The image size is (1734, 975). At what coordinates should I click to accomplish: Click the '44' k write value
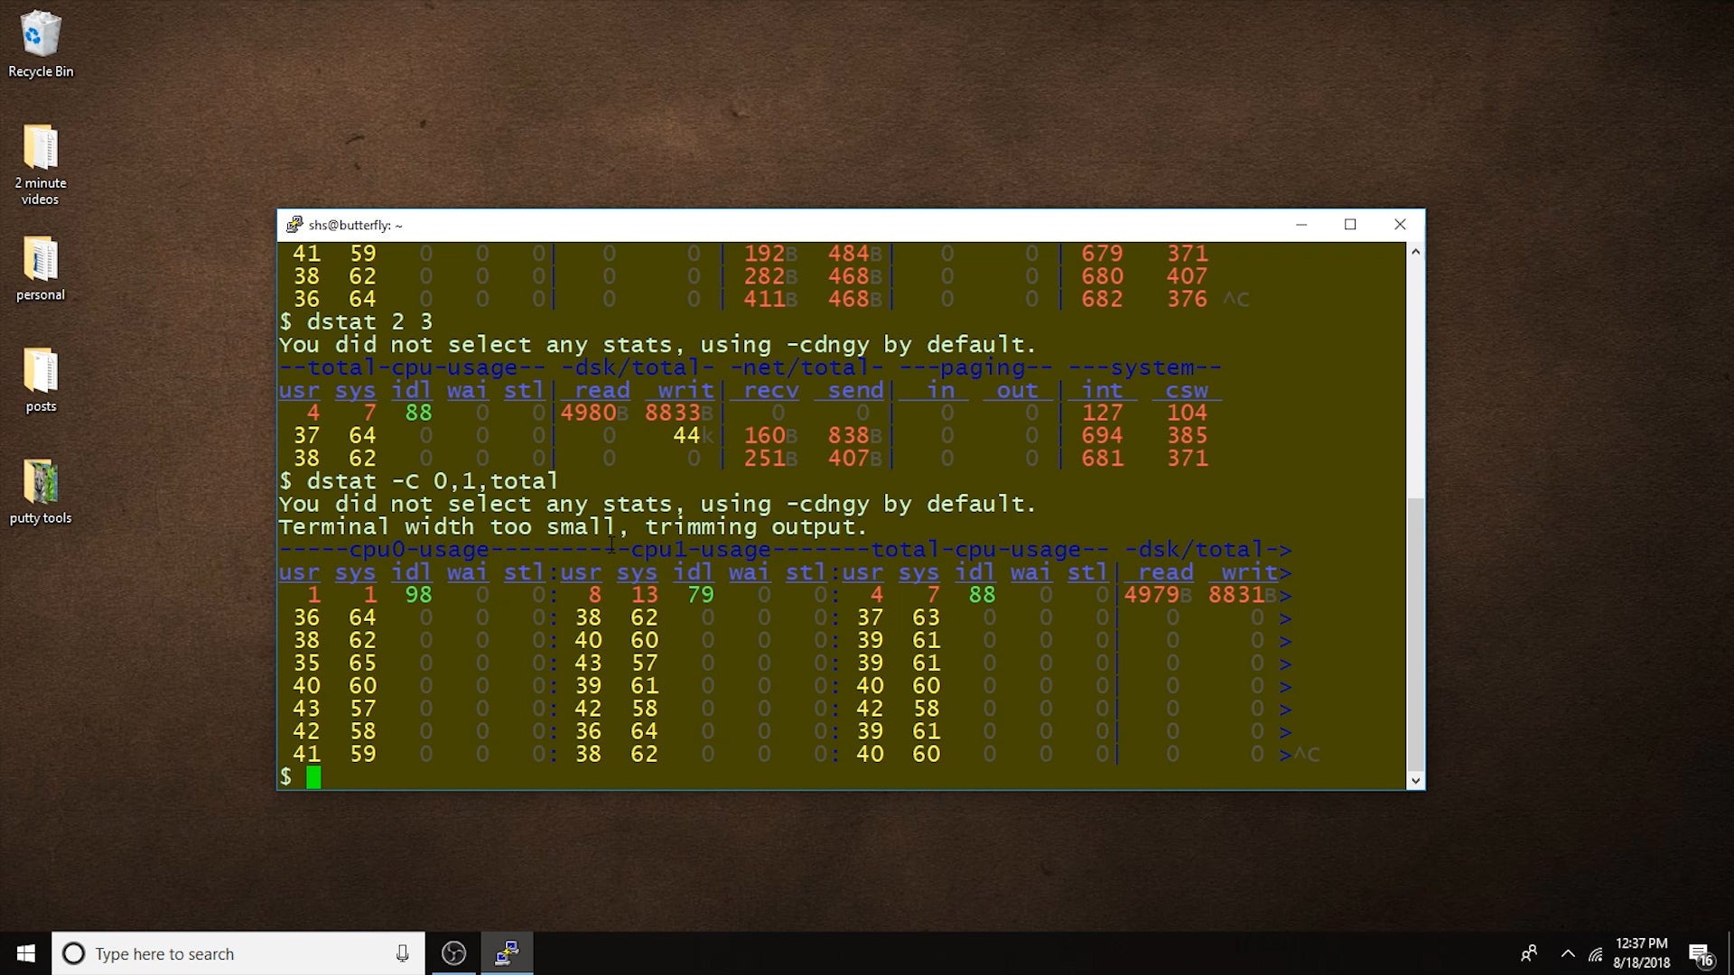coord(686,435)
